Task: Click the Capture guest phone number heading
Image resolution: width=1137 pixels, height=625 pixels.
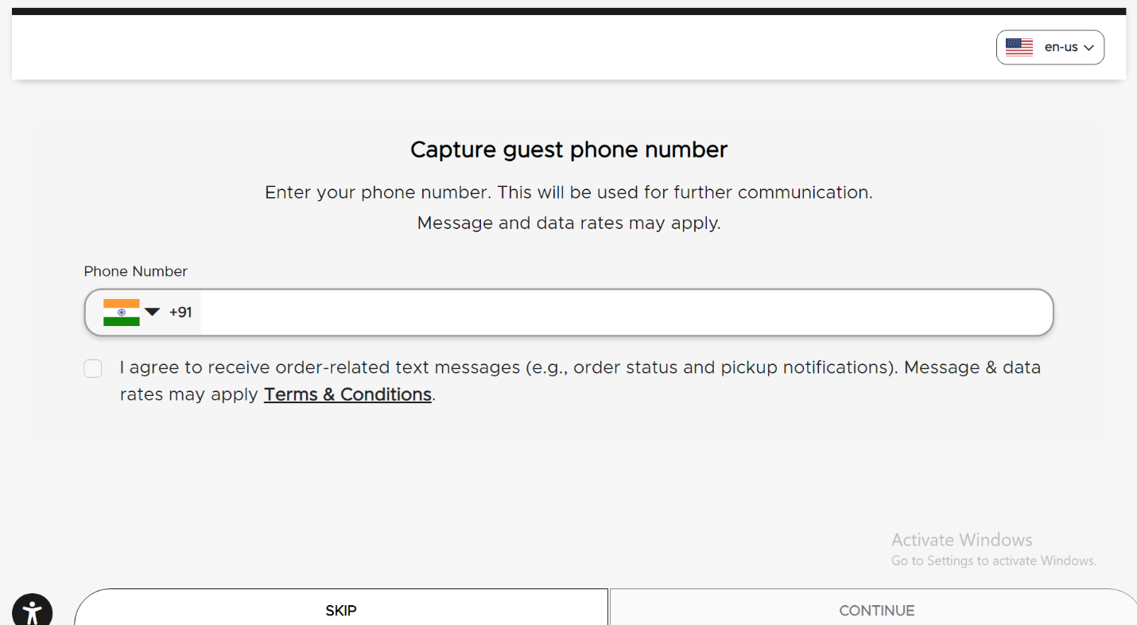Action: 568,149
